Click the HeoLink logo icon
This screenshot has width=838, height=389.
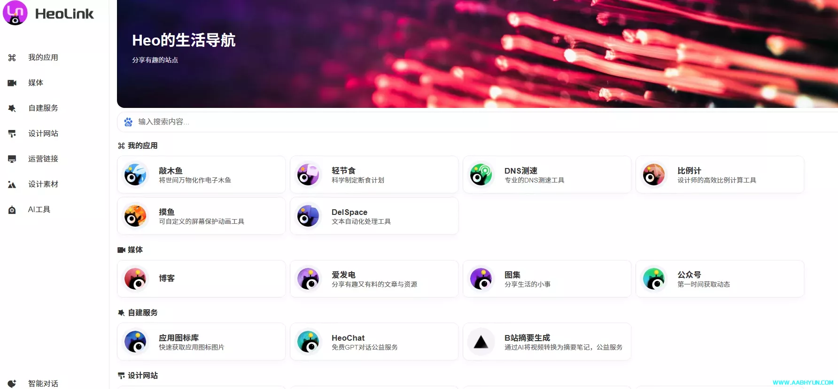click(15, 13)
